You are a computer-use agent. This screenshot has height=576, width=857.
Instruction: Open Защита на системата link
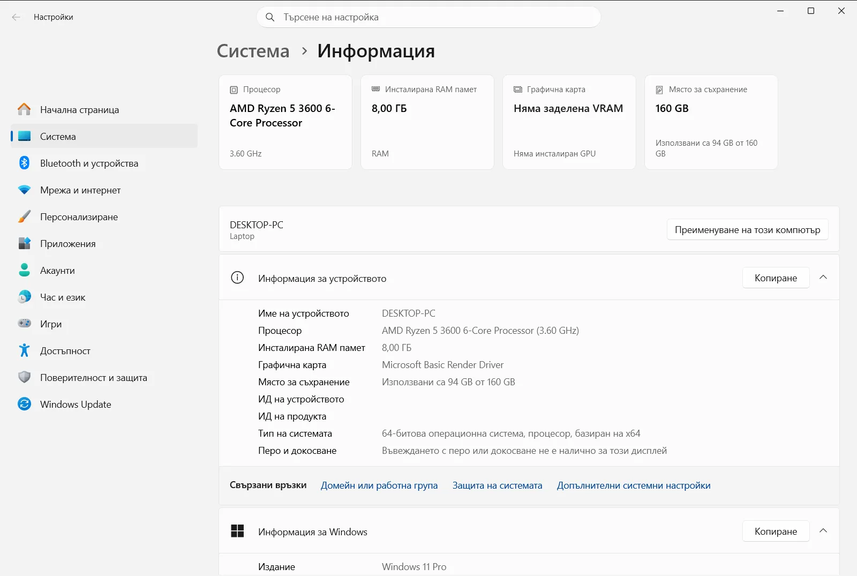click(497, 485)
